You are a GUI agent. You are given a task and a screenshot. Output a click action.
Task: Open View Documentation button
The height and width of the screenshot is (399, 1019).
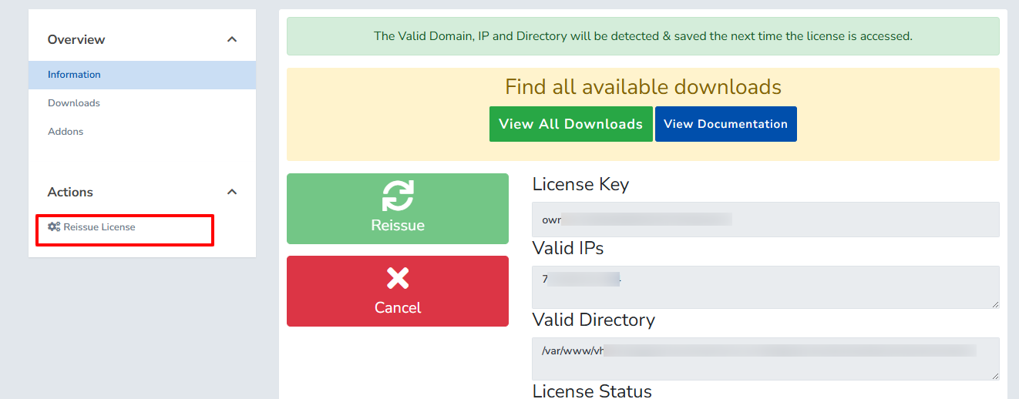pyautogui.click(x=725, y=124)
